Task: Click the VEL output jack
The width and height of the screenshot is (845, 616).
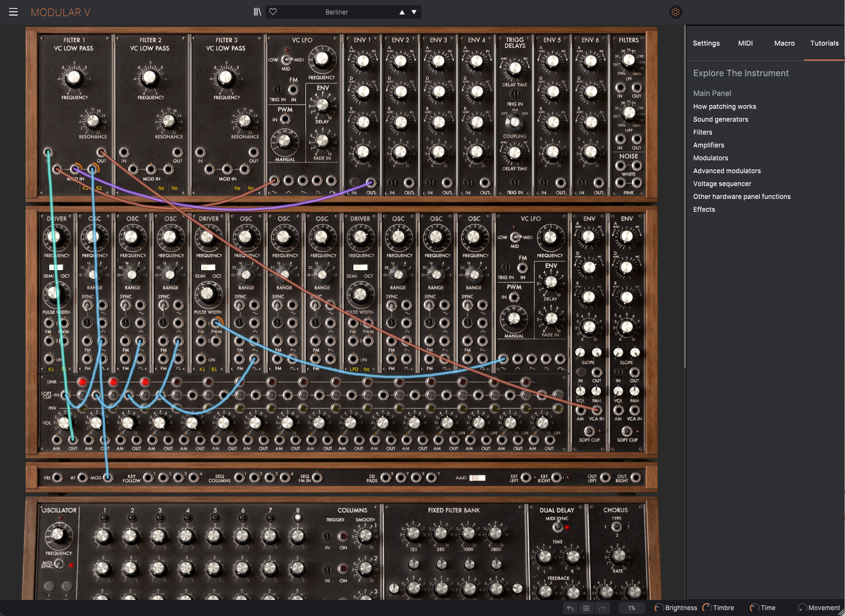Action: (x=57, y=477)
